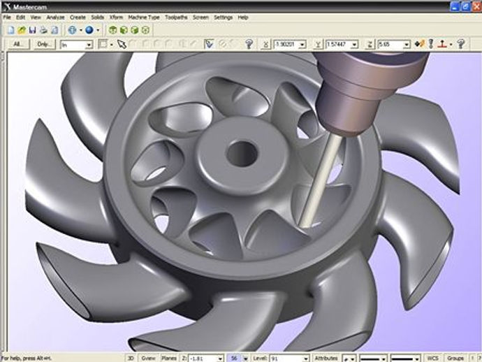Click the first green view cube icon
482x362 pixels.
point(113,30)
